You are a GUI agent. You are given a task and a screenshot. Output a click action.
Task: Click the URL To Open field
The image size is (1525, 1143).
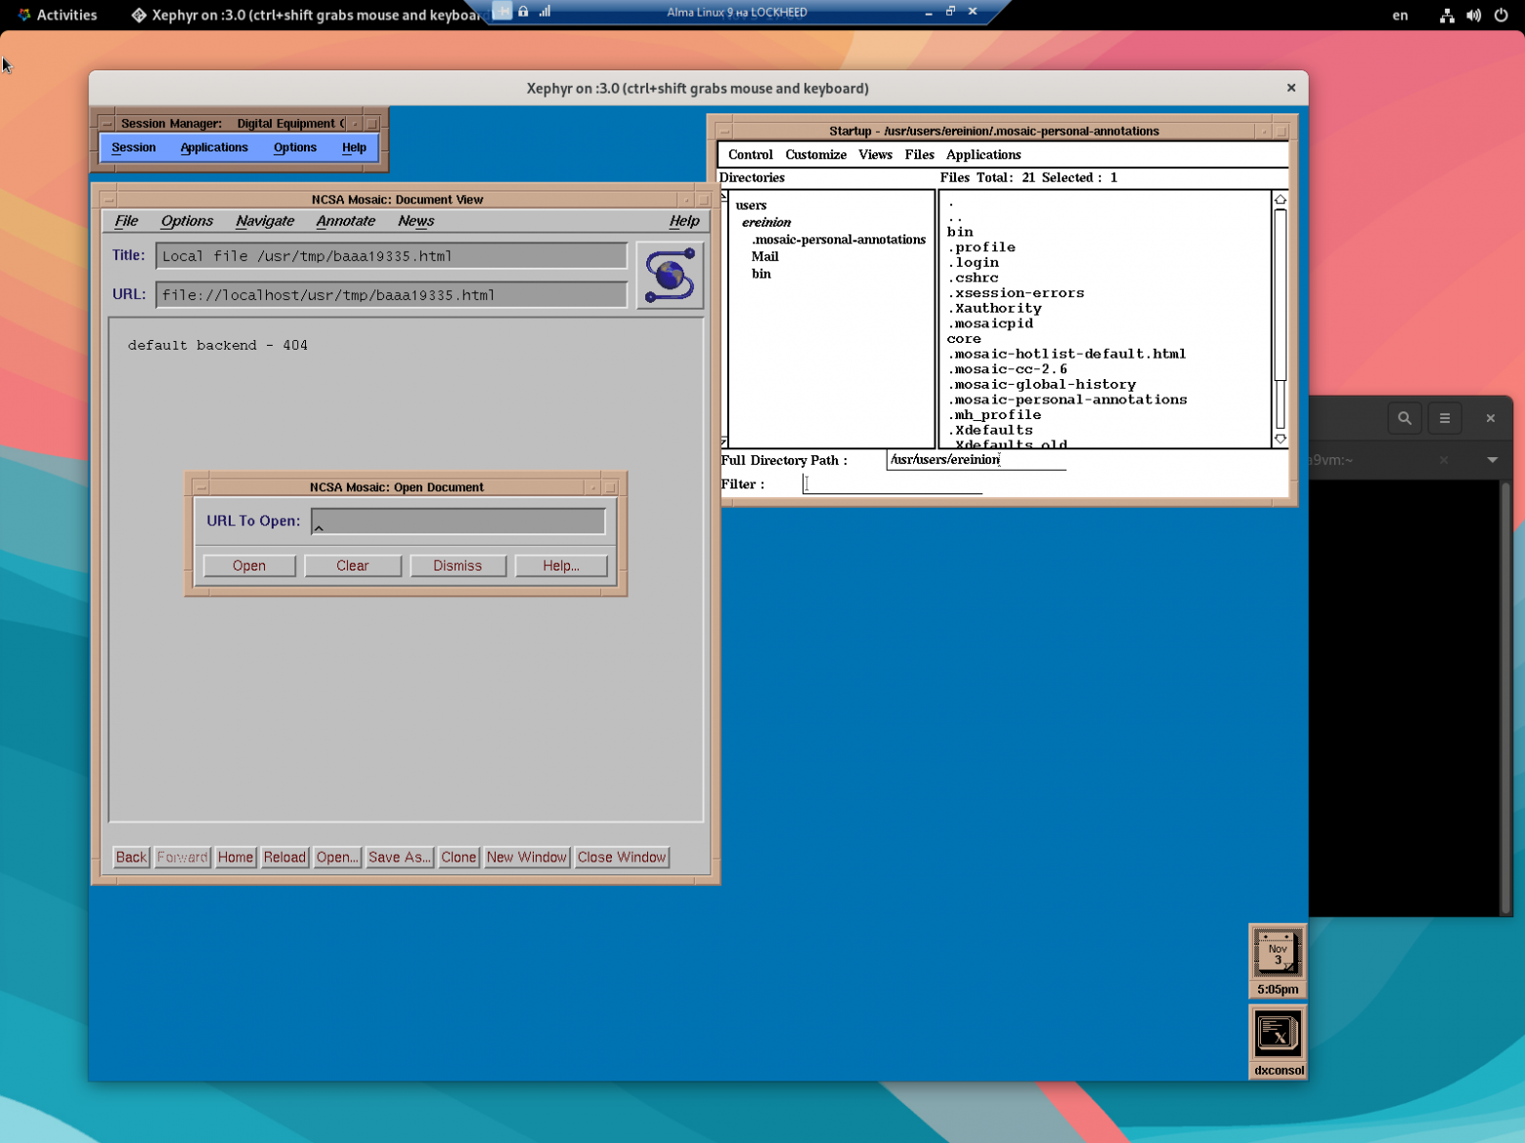457,521
